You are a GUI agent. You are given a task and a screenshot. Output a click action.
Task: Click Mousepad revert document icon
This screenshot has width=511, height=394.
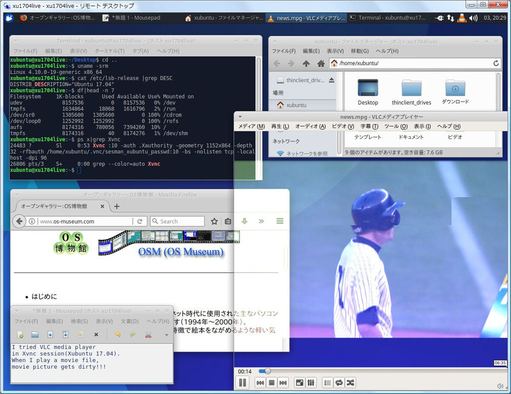click(80, 335)
